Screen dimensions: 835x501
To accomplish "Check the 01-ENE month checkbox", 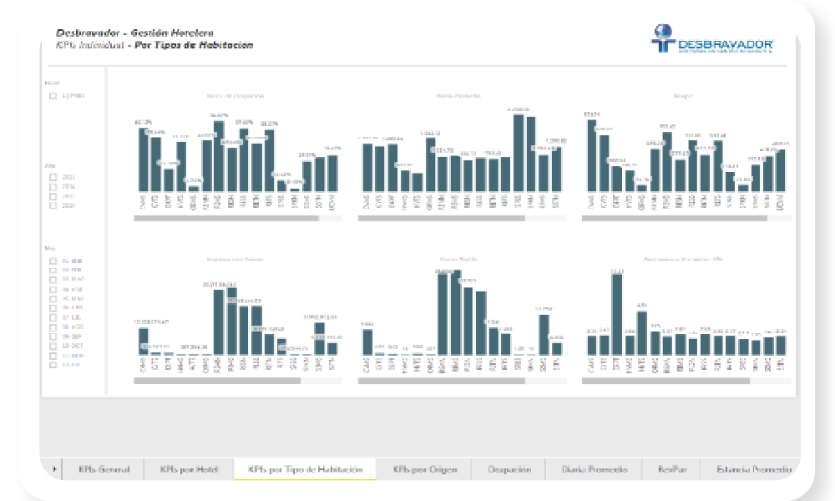I will (x=53, y=261).
